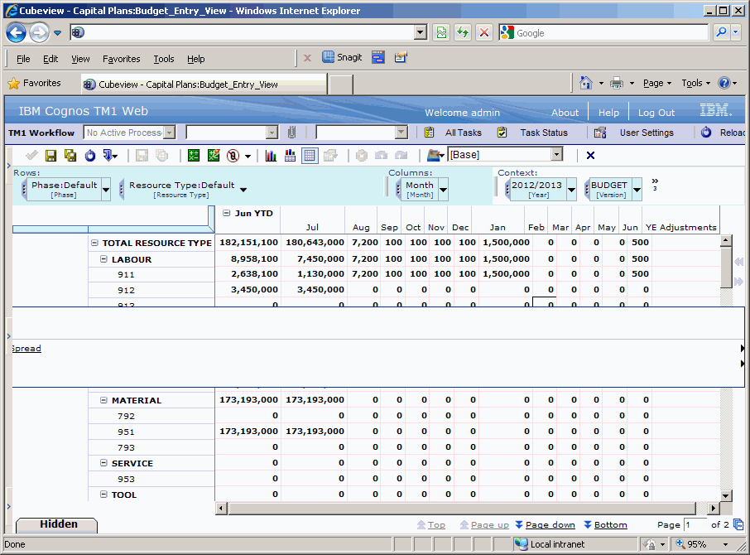750x555 pixels.
Task: Click the View Chart and Grid icon
Action: coord(290,155)
